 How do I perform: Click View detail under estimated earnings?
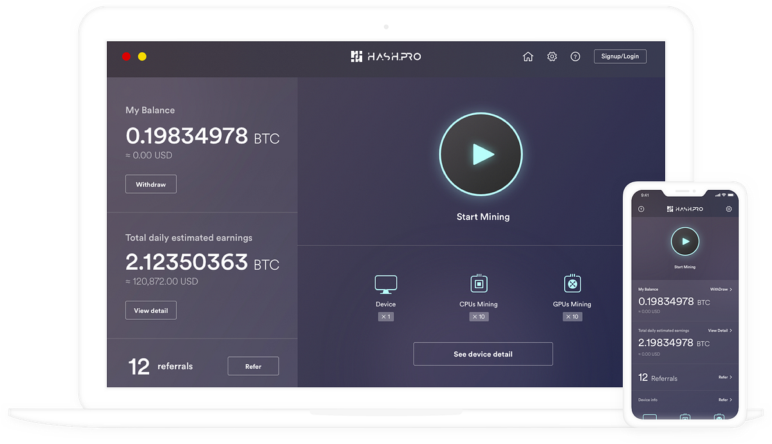point(151,310)
